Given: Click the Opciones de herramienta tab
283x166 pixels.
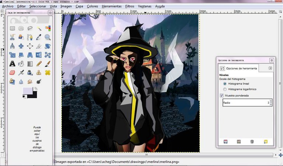Looking at the screenshot, I should coord(239,69).
